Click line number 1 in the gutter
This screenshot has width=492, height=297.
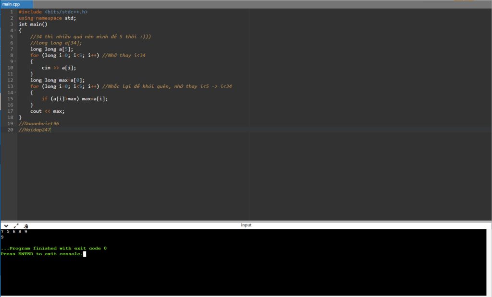(12, 12)
